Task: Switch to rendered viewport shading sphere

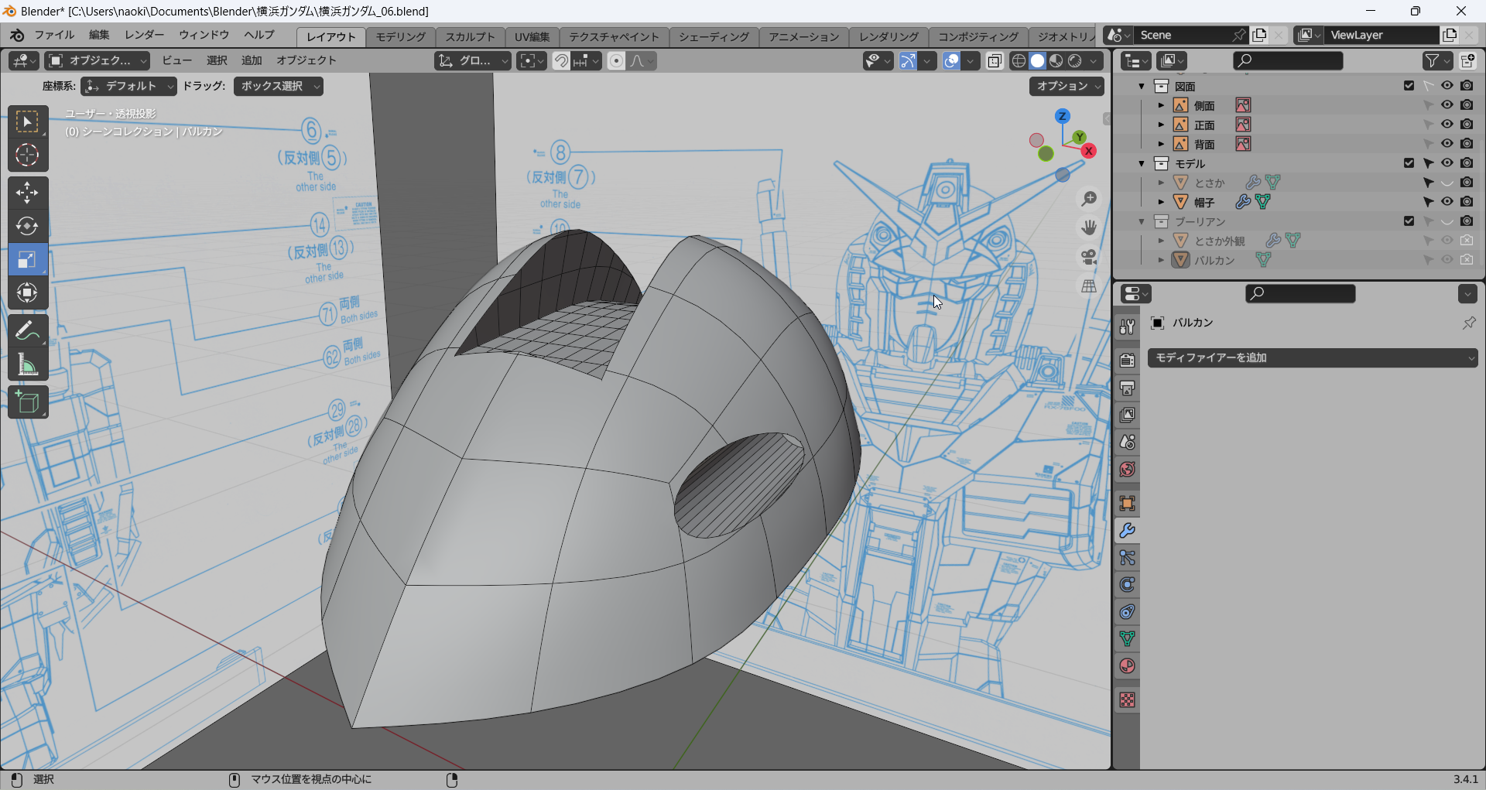Action: tap(1075, 61)
